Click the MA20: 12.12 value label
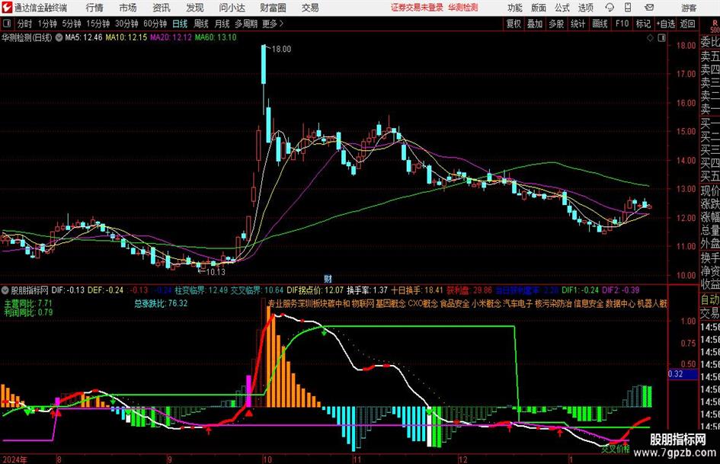 [171, 37]
